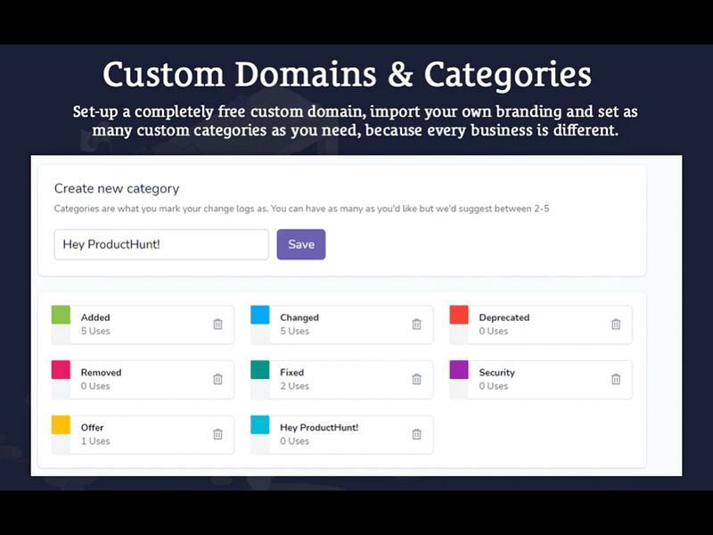Delete the Deprecated category via trash icon
Viewport: 713px width, 535px height.
616,324
